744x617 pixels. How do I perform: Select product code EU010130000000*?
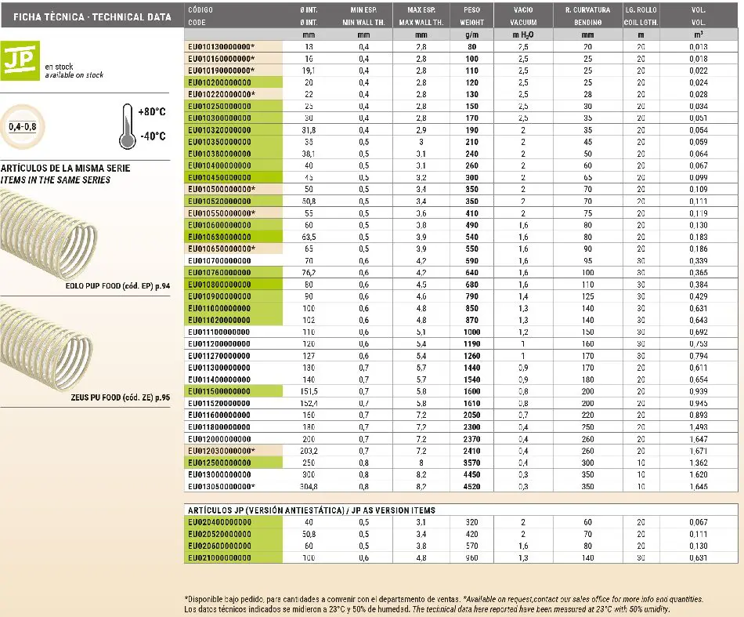(x=222, y=47)
